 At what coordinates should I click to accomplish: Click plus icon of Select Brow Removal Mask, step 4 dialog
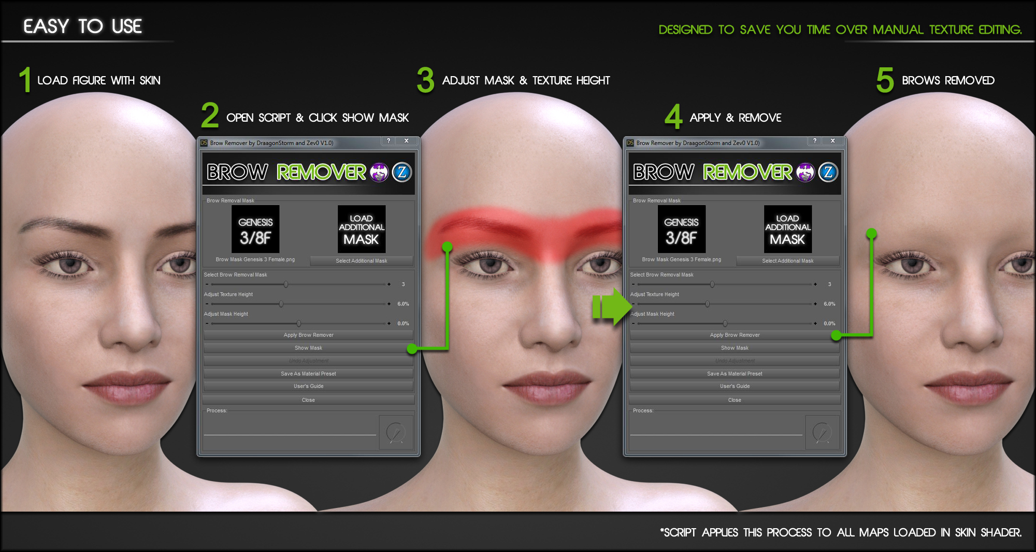click(x=815, y=284)
